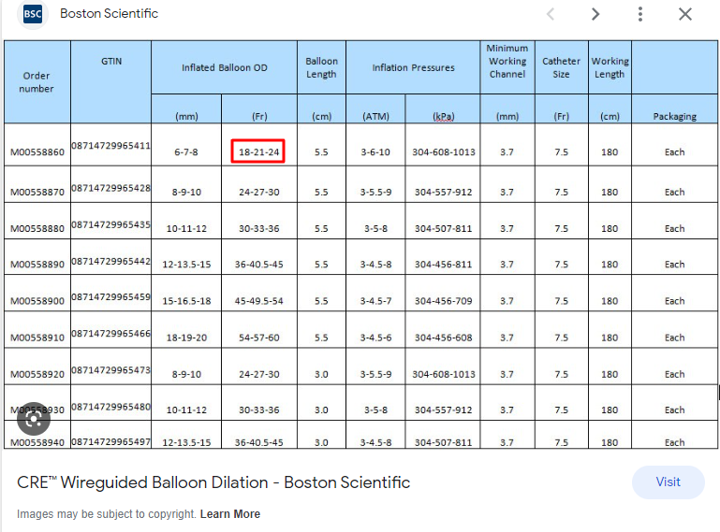Click the Balloon Length column header

pyautogui.click(x=321, y=68)
